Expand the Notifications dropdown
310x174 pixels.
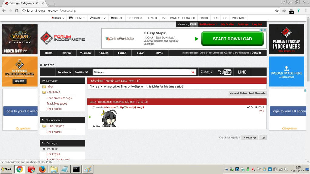[x=208, y=24]
